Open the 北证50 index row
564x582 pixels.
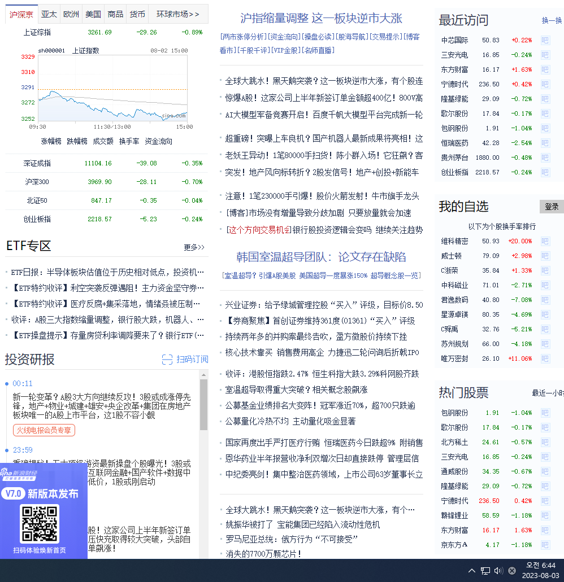coord(107,200)
